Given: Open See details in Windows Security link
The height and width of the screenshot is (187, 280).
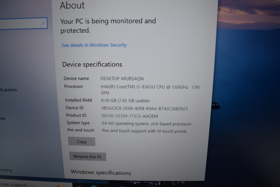Looking at the screenshot, I should (x=94, y=45).
